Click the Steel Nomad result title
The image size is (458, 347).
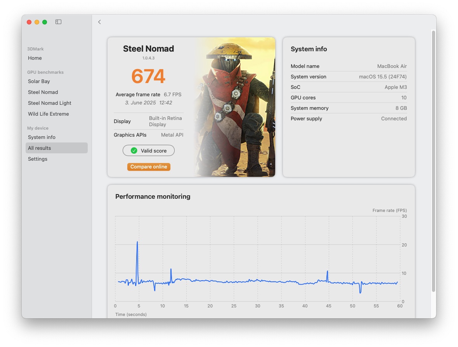148,49
